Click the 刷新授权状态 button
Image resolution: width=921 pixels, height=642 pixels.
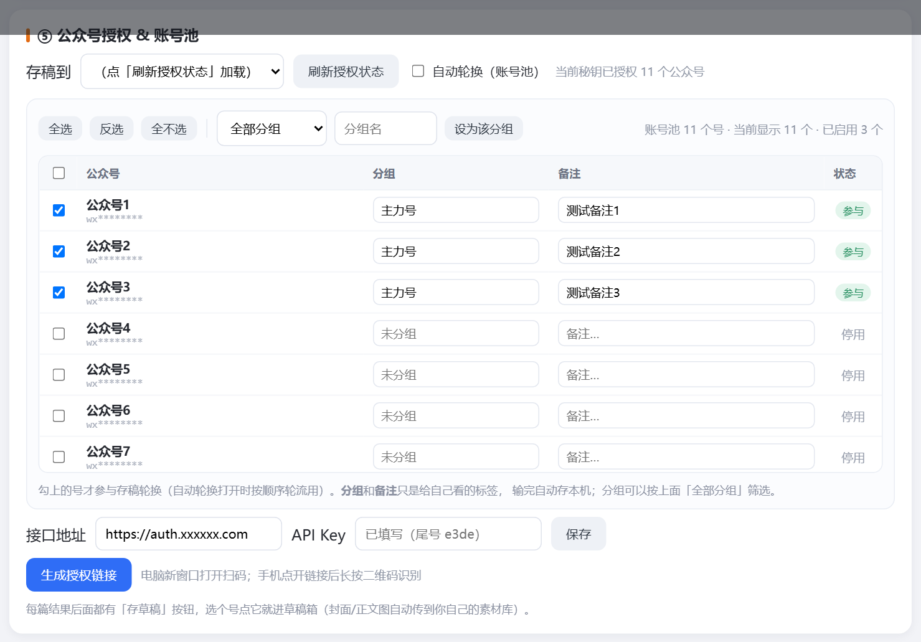pyautogui.click(x=346, y=72)
